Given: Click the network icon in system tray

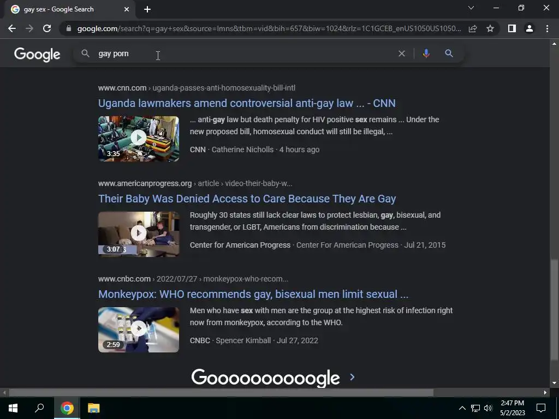Looking at the screenshot, I should tap(475, 408).
